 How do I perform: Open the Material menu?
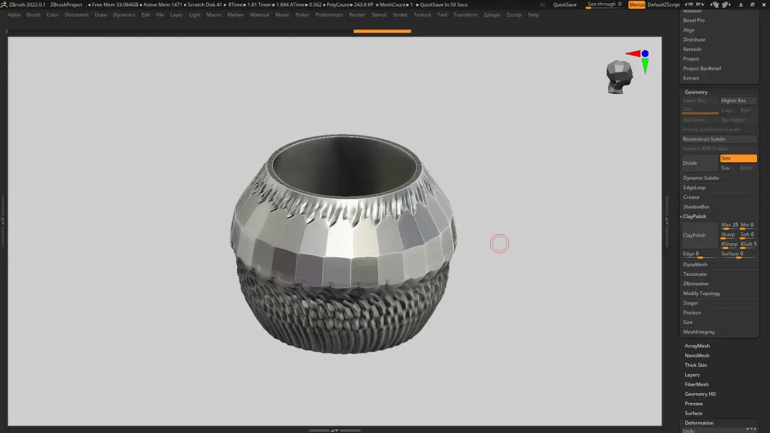[x=259, y=15]
